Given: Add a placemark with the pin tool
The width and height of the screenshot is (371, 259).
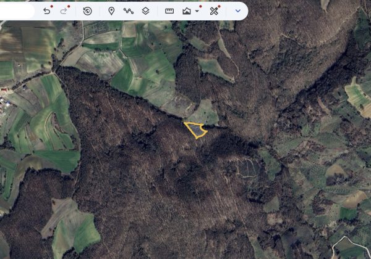Looking at the screenshot, I should pyautogui.click(x=111, y=11).
